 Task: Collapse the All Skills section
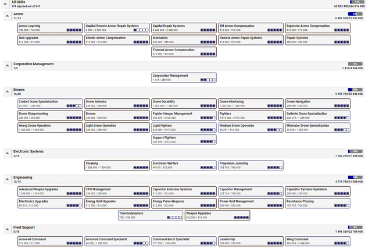5,4
